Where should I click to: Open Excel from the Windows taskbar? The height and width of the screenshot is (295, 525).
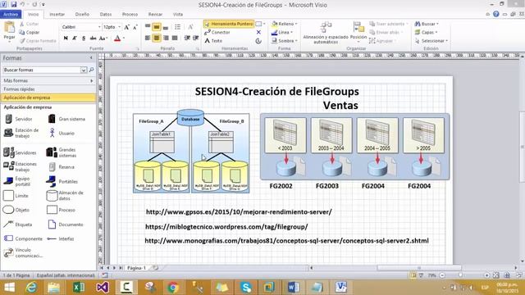79,288
